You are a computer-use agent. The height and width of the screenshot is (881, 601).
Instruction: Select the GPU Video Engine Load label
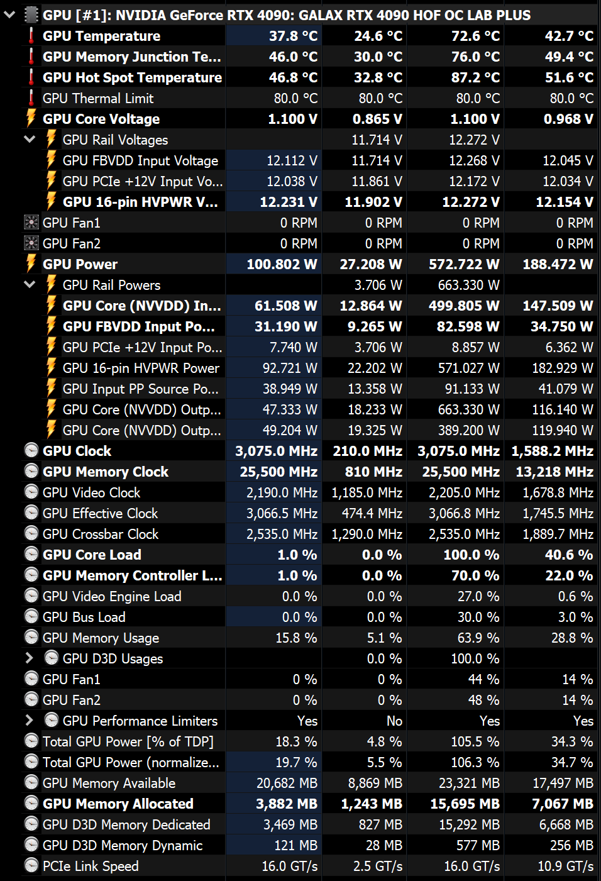click(x=112, y=596)
